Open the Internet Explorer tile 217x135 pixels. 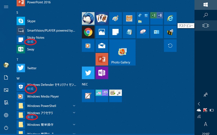[x=170, y=18]
